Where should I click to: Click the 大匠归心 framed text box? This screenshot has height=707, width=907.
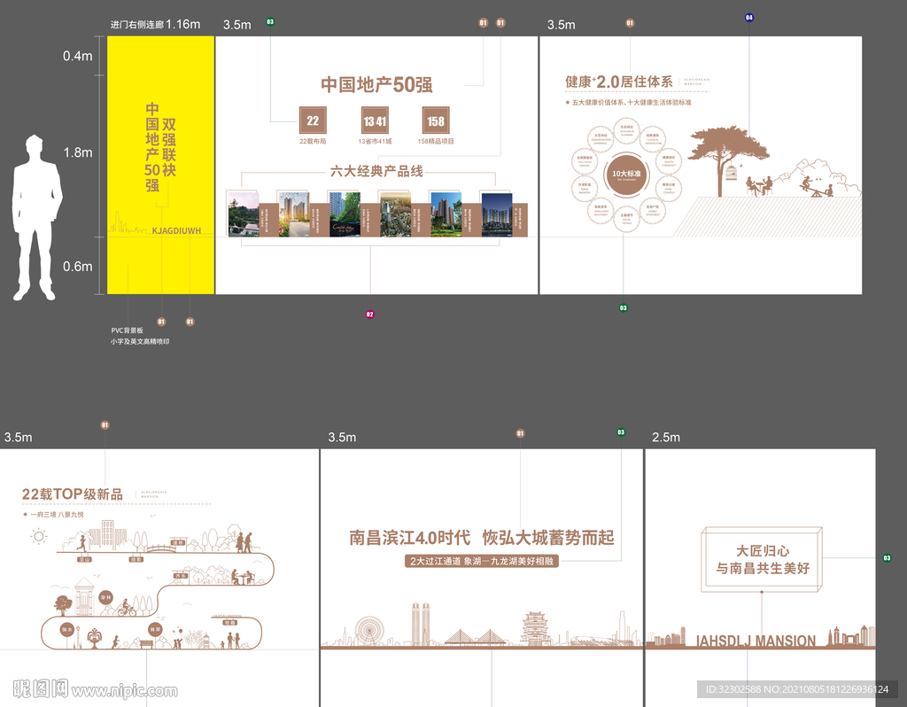(763, 560)
